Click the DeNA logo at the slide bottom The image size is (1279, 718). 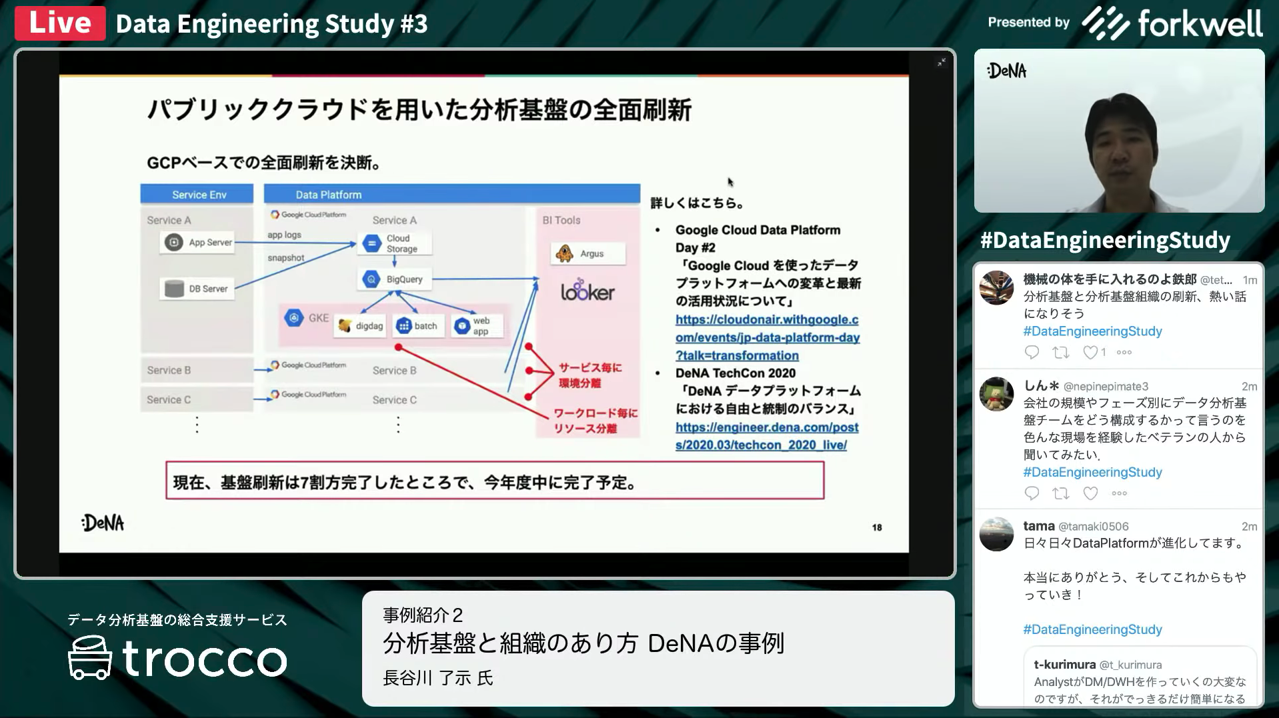pyautogui.click(x=103, y=523)
